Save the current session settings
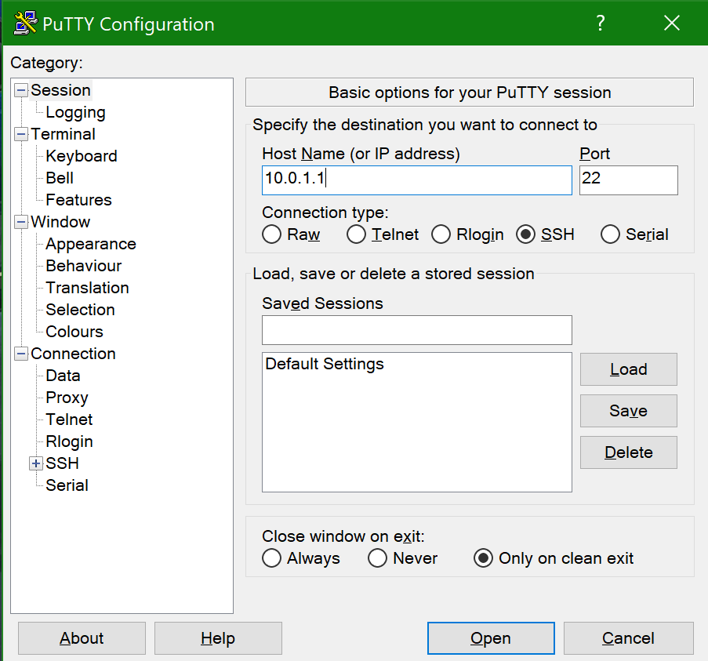The width and height of the screenshot is (708, 661). [628, 411]
